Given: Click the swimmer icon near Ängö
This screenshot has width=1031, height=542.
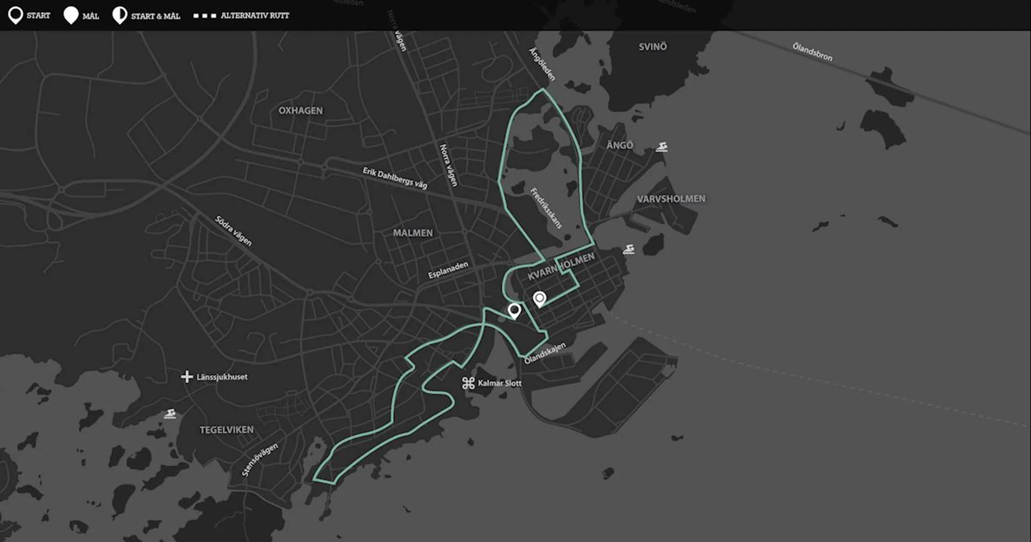Looking at the screenshot, I should 662,147.
